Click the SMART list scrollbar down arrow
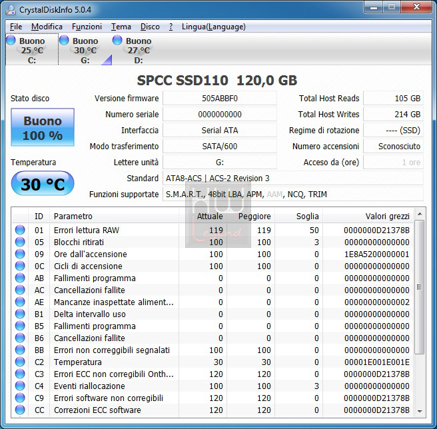The height and width of the screenshot is (429, 437). click(420, 412)
